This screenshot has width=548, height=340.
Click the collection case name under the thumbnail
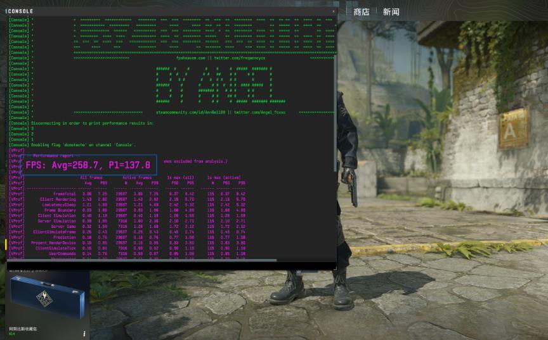tap(23, 329)
